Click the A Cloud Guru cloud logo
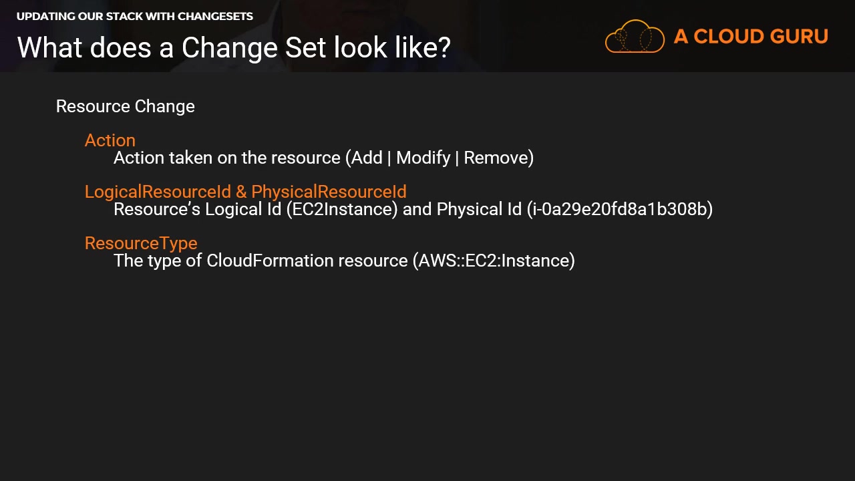 (634, 37)
